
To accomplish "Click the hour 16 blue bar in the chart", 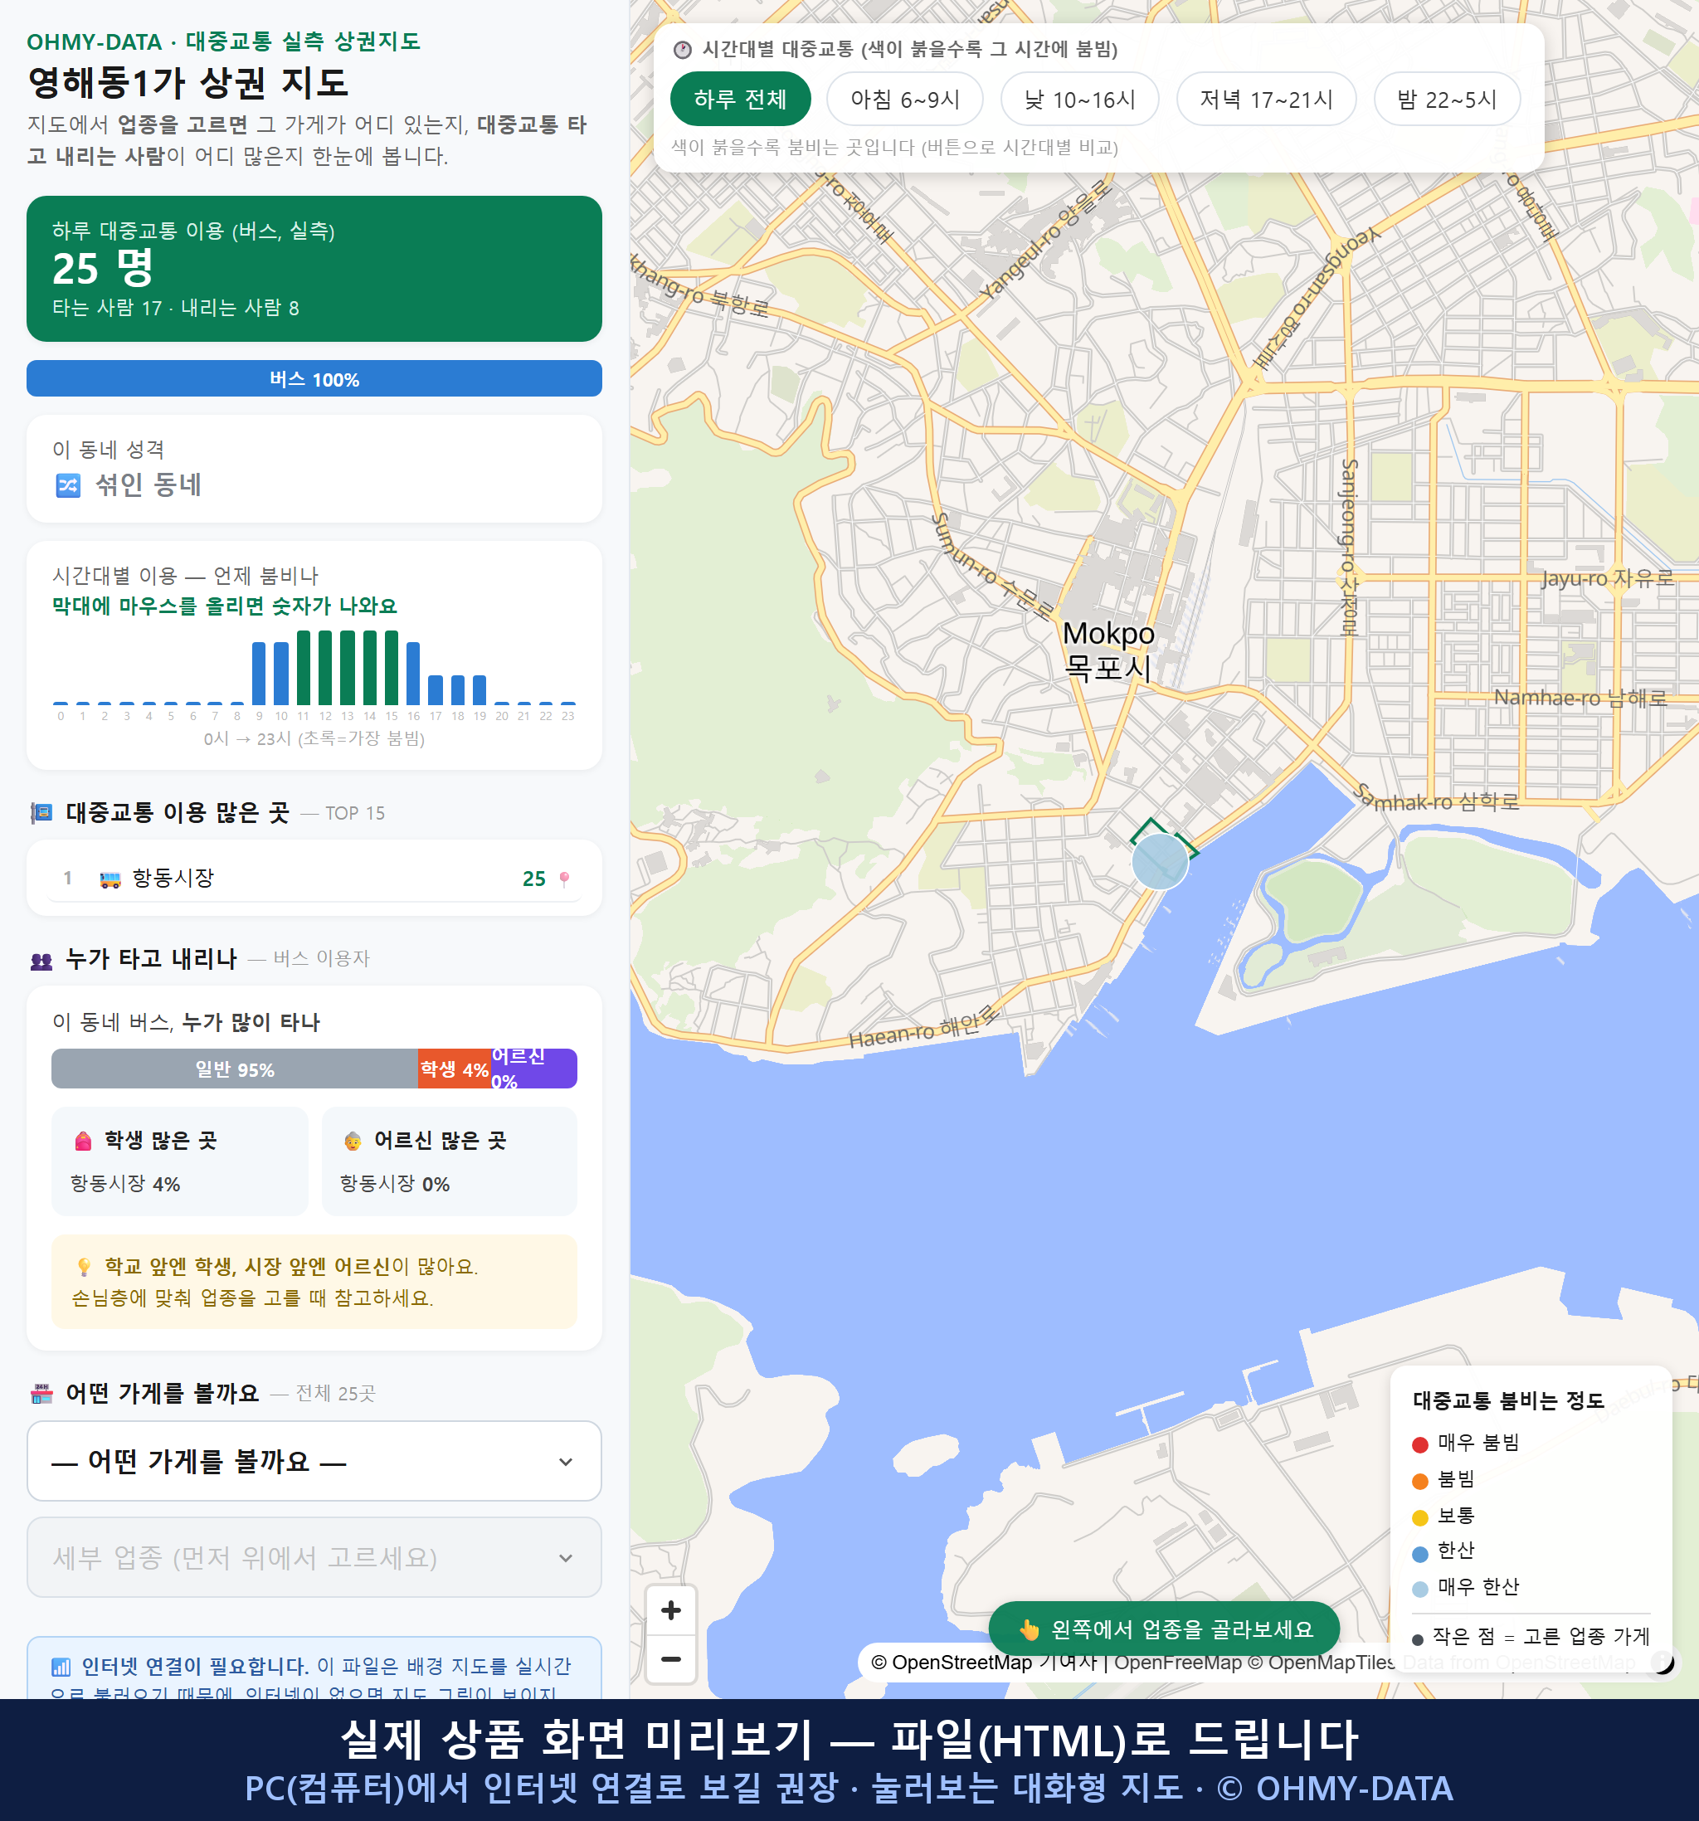I will click(x=413, y=674).
